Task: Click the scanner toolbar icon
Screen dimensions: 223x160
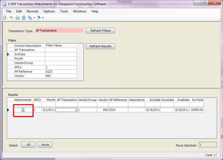Action: pyautogui.click(x=39, y=18)
